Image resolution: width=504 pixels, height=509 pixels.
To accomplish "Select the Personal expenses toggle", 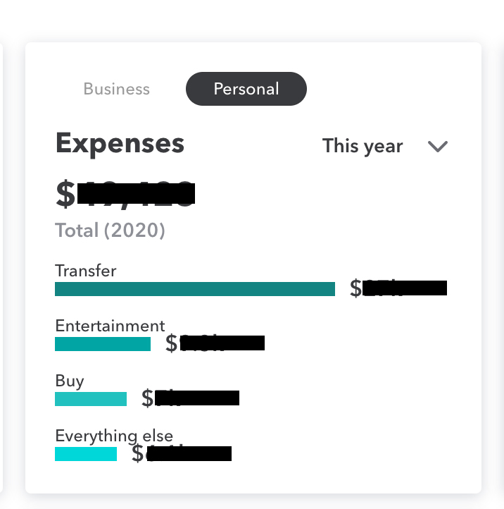I will click(246, 89).
